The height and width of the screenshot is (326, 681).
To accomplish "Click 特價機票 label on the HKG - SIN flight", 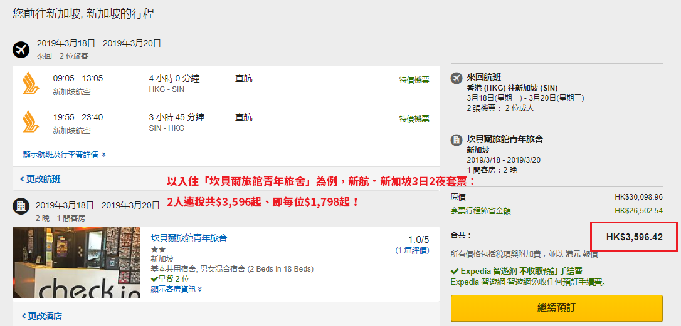I will [414, 79].
